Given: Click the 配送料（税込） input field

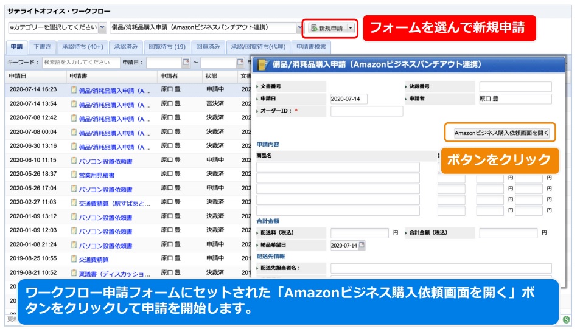Looking at the screenshot, I should (x=360, y=233).
